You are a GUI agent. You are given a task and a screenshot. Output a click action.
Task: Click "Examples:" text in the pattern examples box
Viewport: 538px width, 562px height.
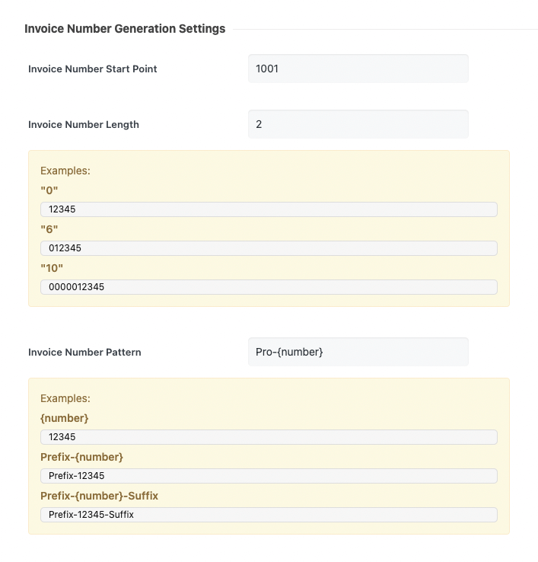pos(65,398)
